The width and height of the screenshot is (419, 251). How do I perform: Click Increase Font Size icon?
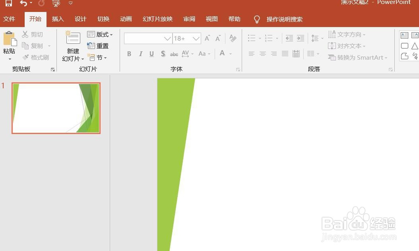[x=207, y=38]
